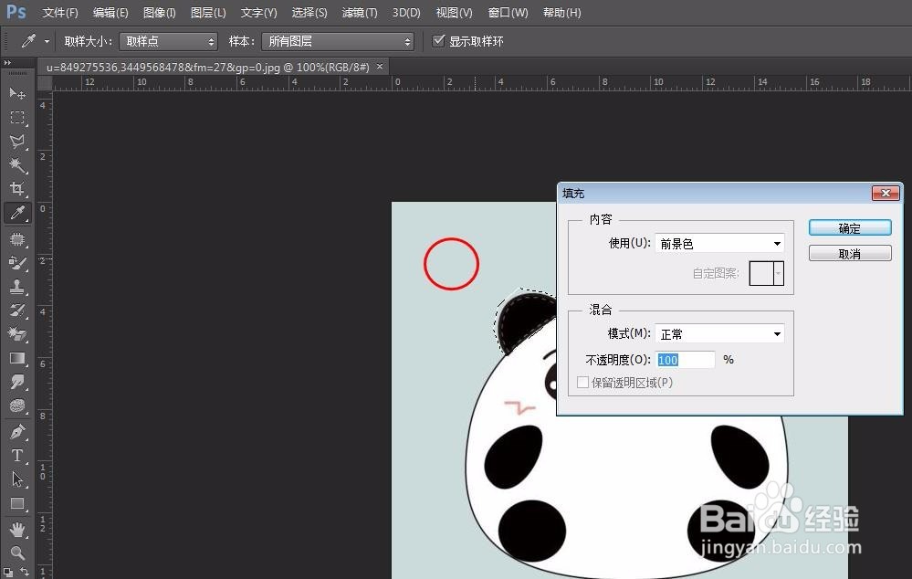Screen dimensions: 912x579
Task: Open the 使用 前景色 dropdown
Action: pos(719,243)
